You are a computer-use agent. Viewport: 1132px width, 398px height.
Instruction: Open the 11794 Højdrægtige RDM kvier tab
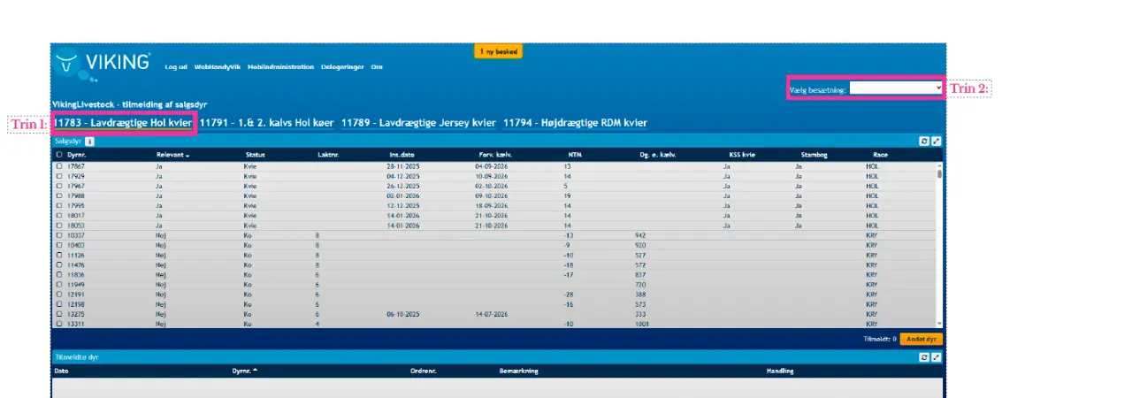[575, 123]
